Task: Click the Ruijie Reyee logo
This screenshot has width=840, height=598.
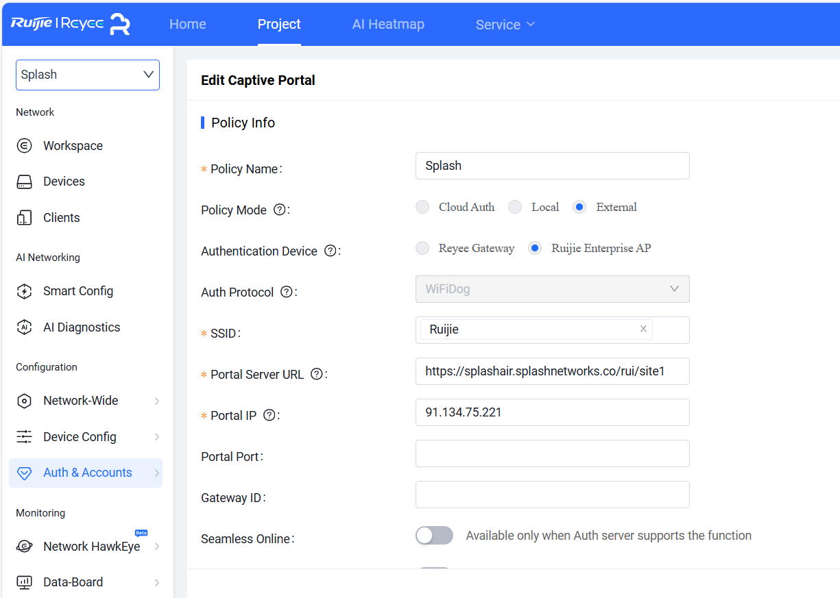Action: (x=70, y=24)
